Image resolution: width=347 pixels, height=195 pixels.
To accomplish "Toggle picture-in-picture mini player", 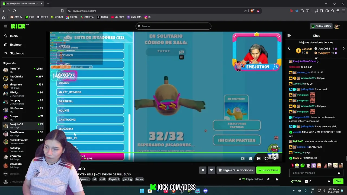I will pyautogui.click(x=243, y=158).
